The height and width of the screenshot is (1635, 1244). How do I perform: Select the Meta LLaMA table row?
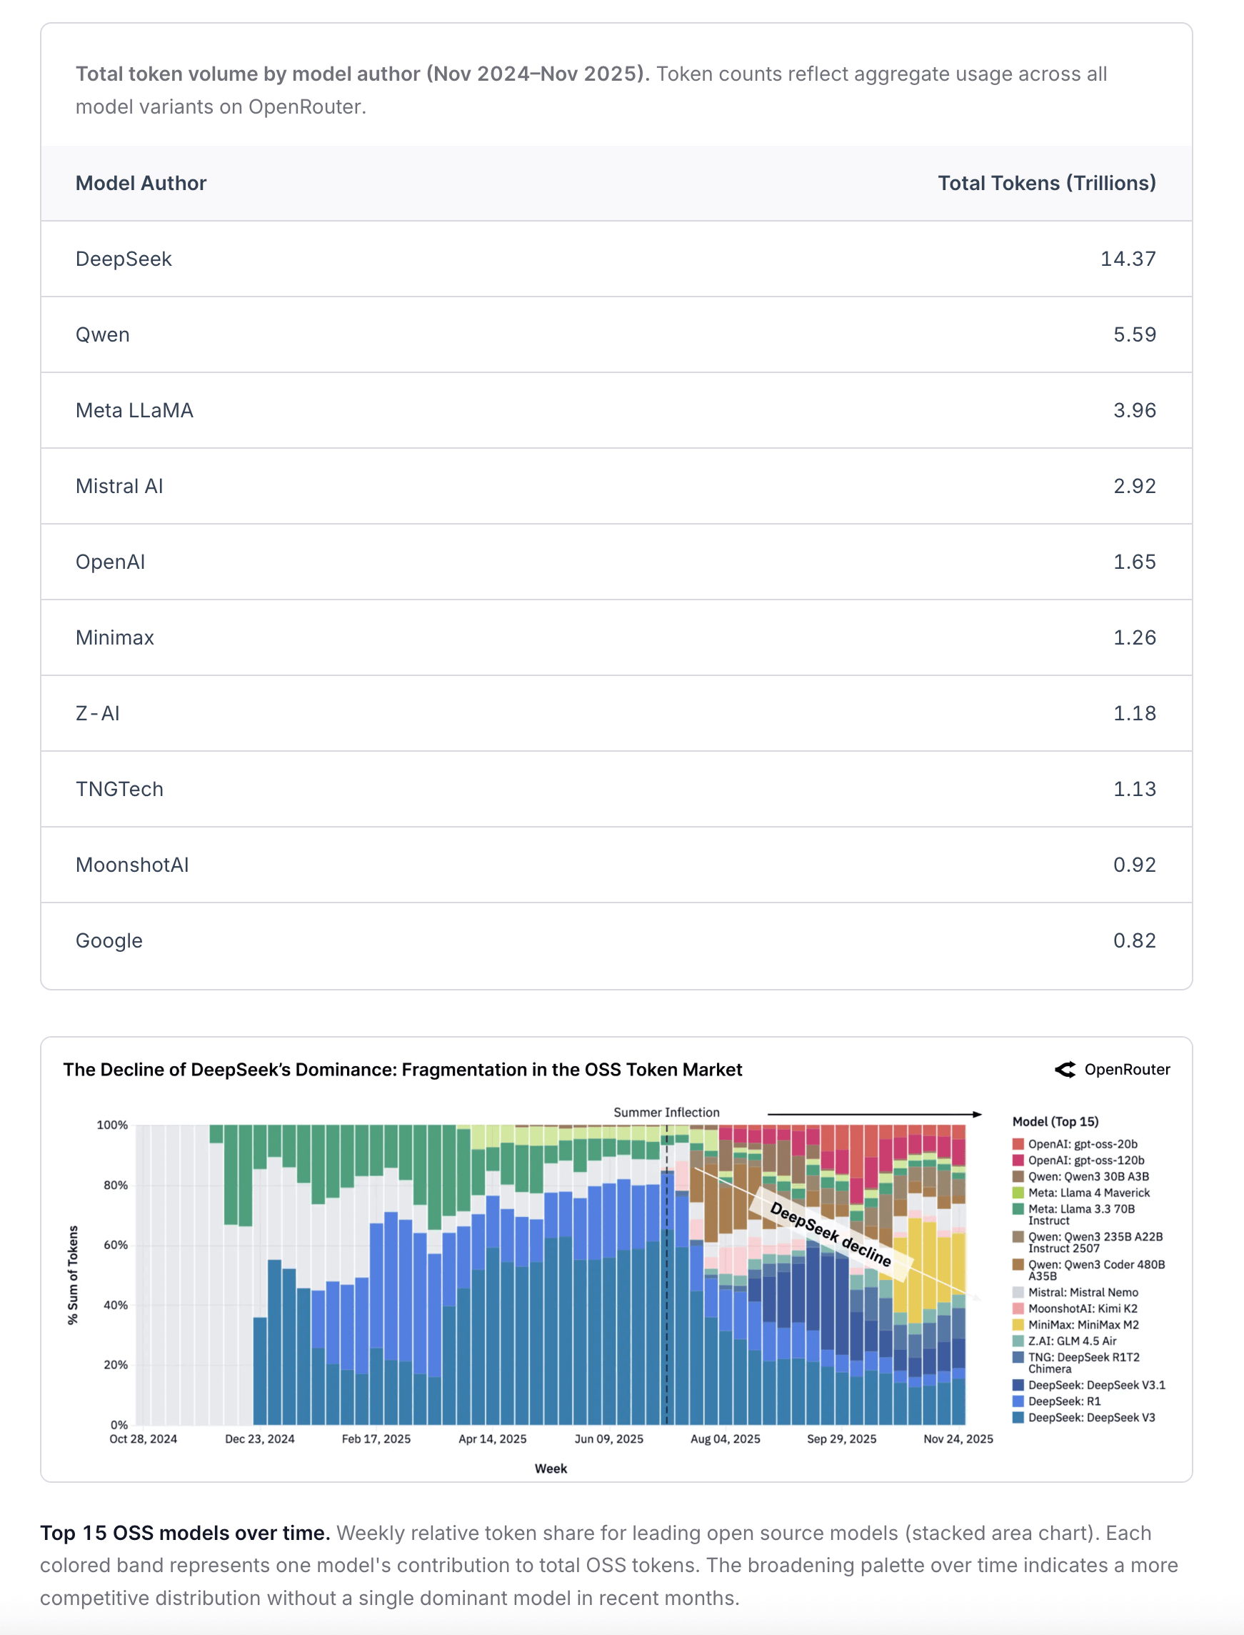coord(616,410)
